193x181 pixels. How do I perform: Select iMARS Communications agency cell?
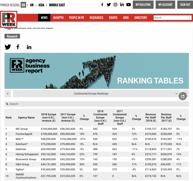pos(26,176)
